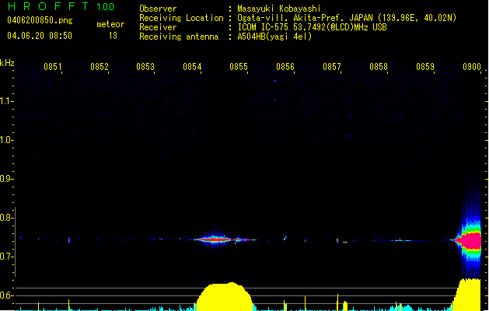
Task: Click the 0.9 kHz frequency label
Action: click(6, 179)
